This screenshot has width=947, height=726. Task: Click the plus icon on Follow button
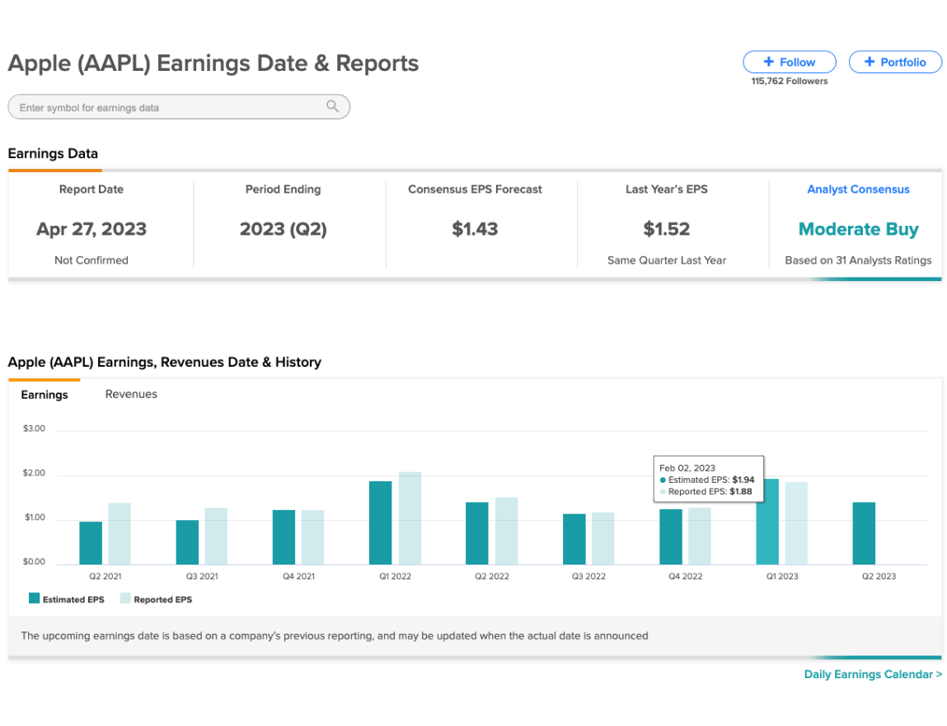[768, 62]
